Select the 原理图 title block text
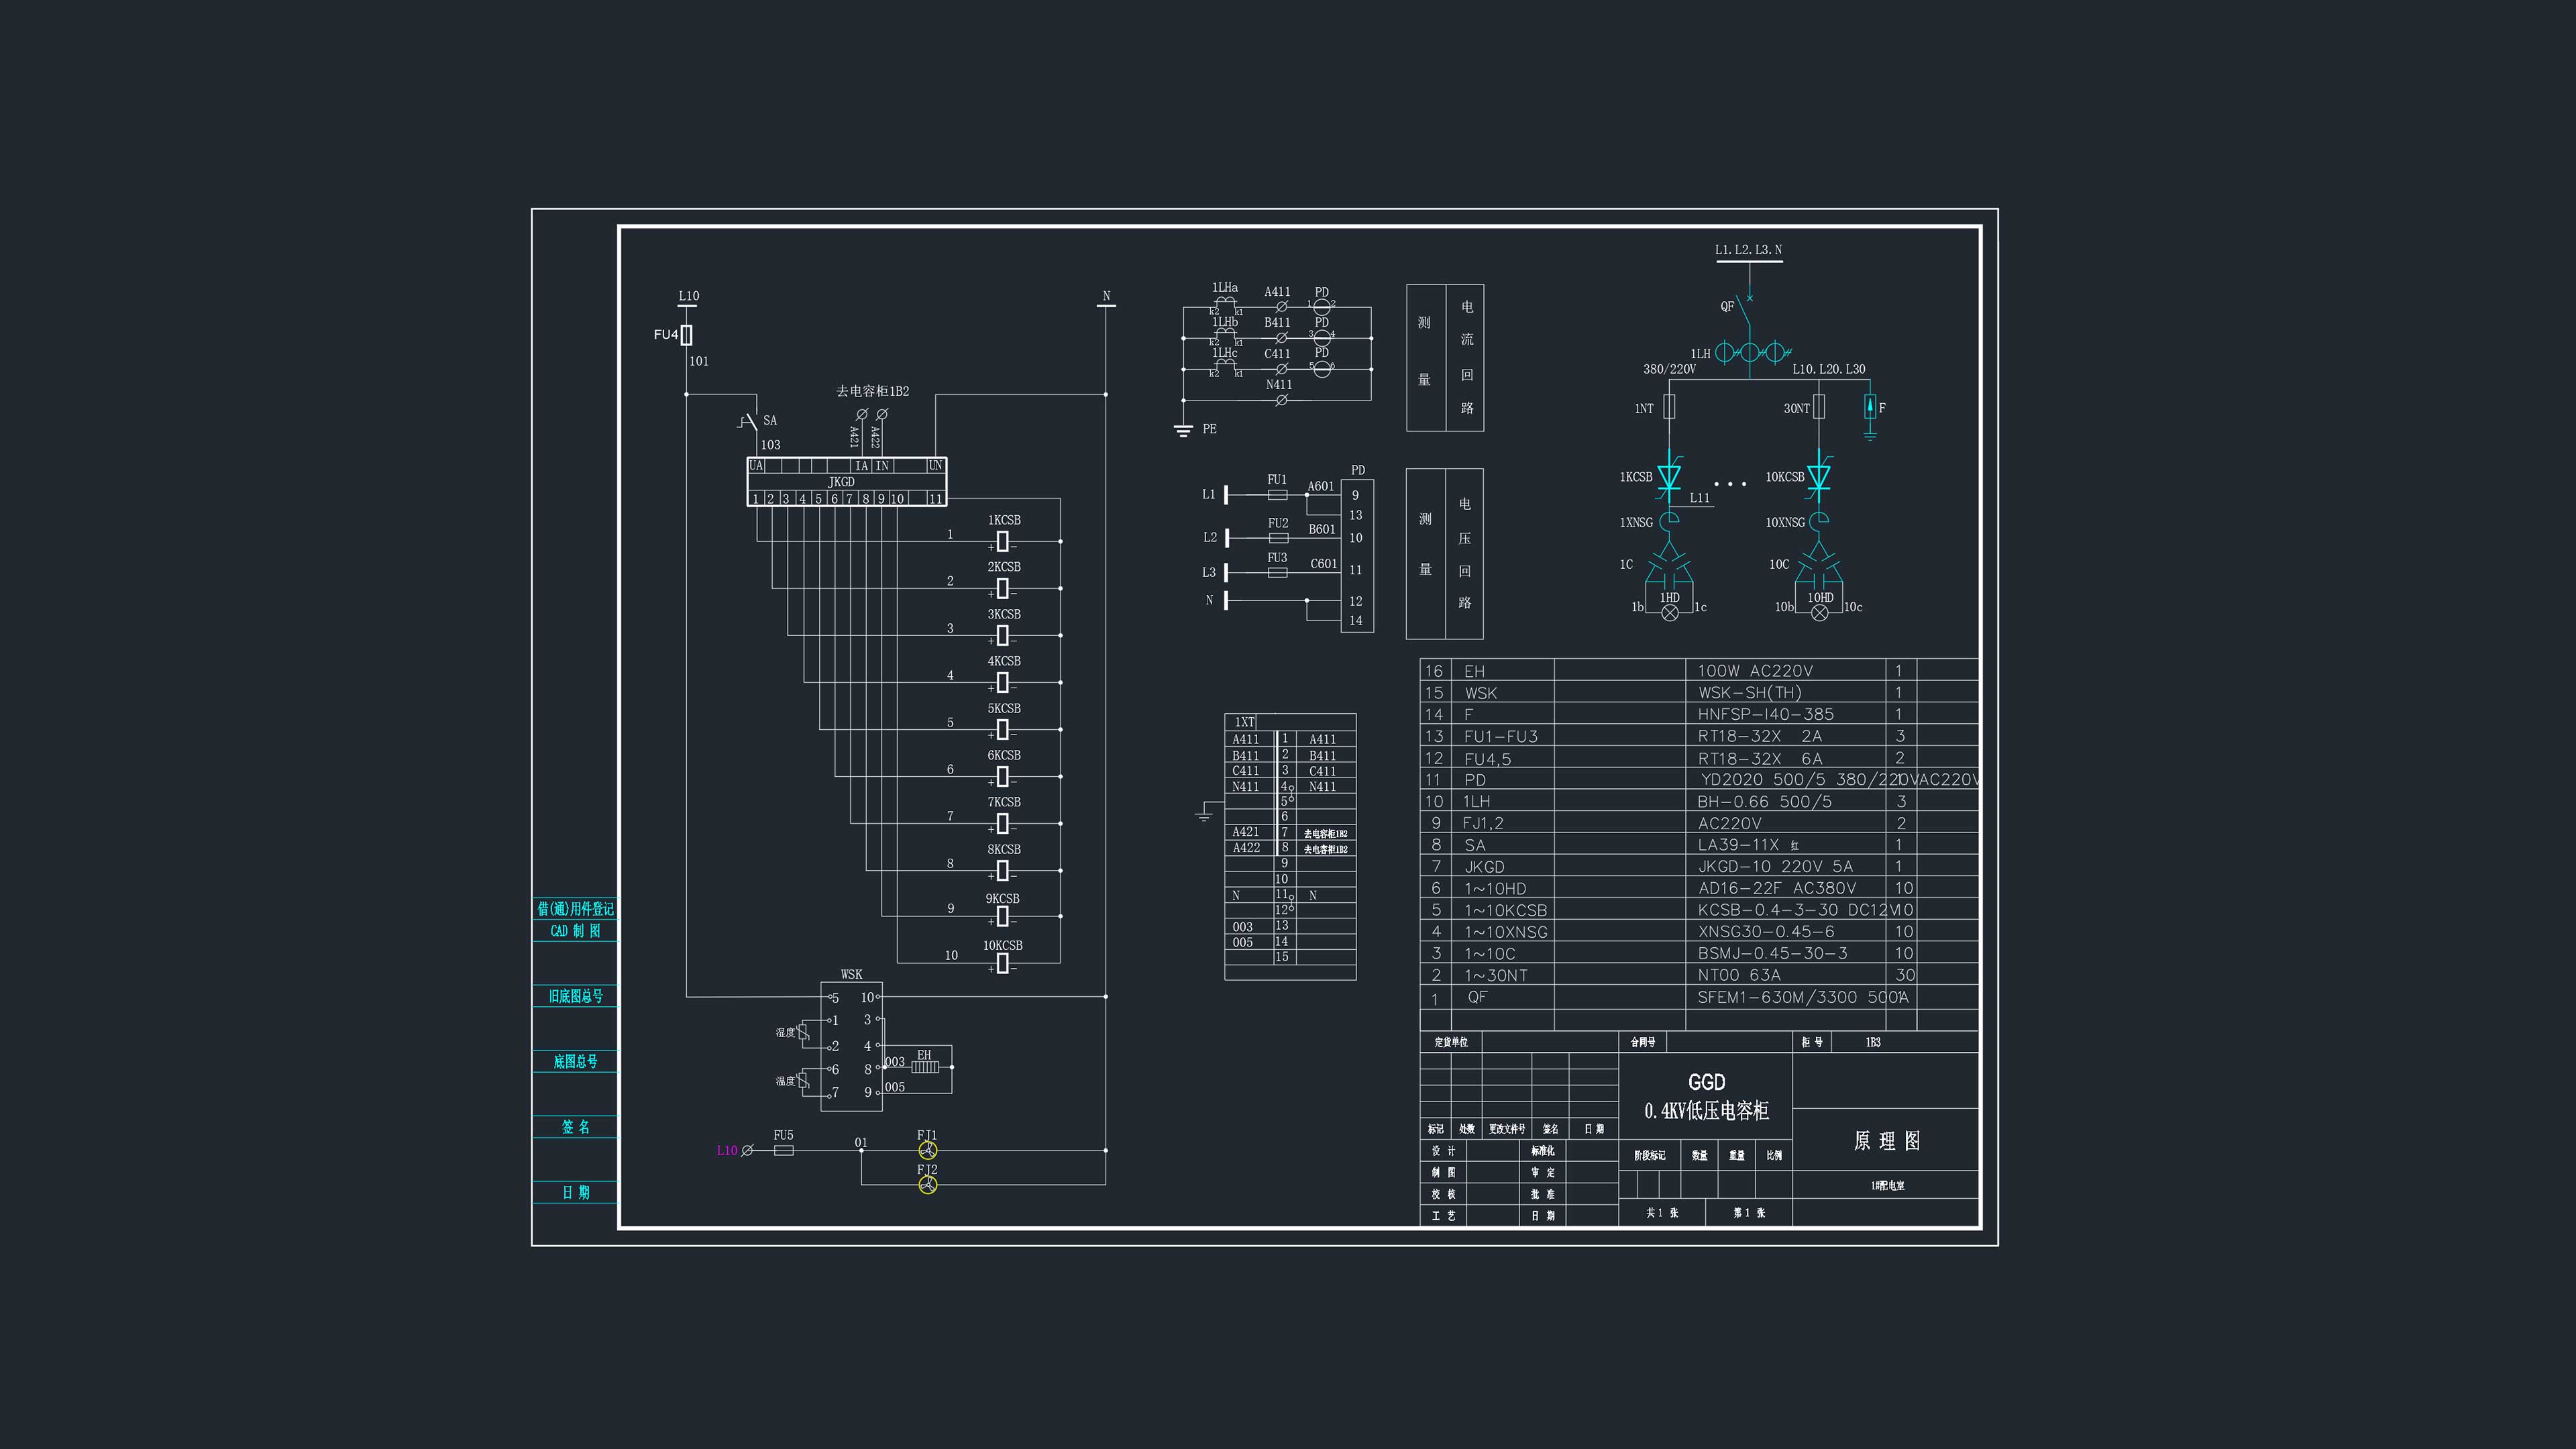Screen dimensions: 2576x1449 click(x=1886, y=1142)
